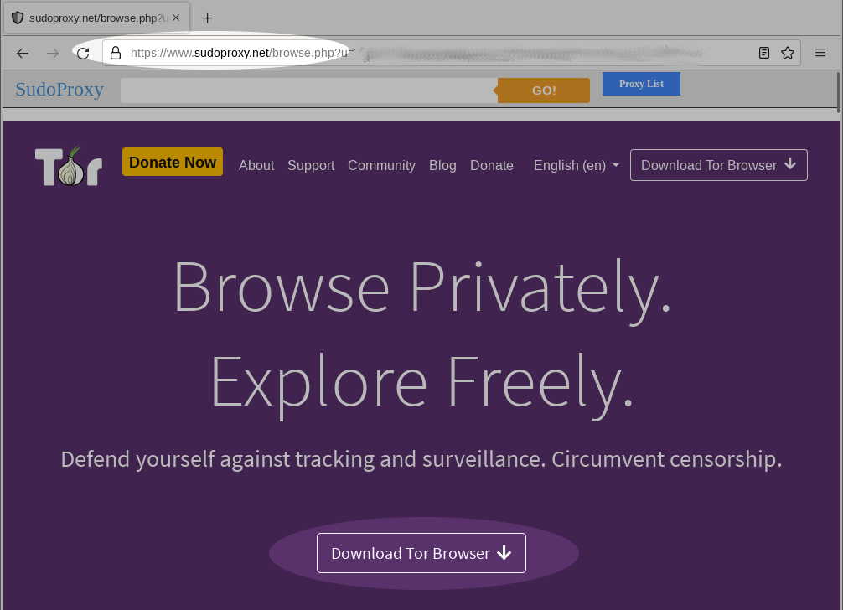Click the Tor onion logo
The width and height of the screenshot is (843, 610).
point(69,166)
